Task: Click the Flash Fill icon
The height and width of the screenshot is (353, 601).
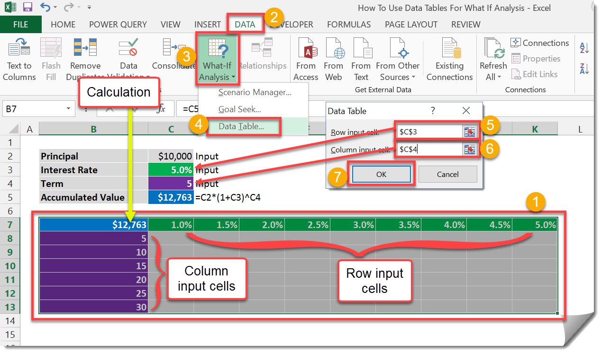Action: [x=51, y=58]
